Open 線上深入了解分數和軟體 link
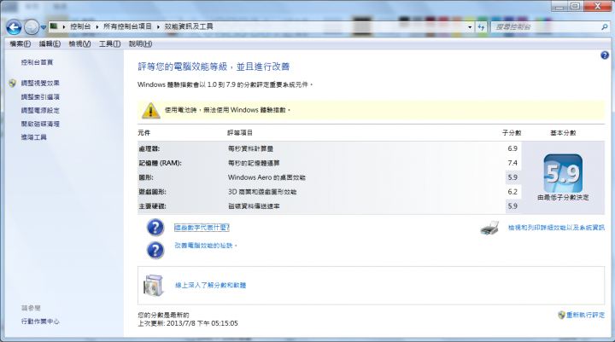 click(210, 285)
